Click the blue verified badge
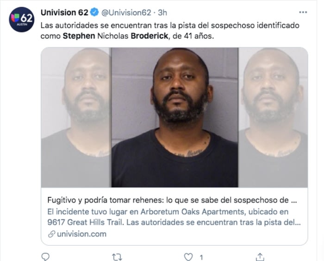The image size is (324, 261). tap(94, 13)
